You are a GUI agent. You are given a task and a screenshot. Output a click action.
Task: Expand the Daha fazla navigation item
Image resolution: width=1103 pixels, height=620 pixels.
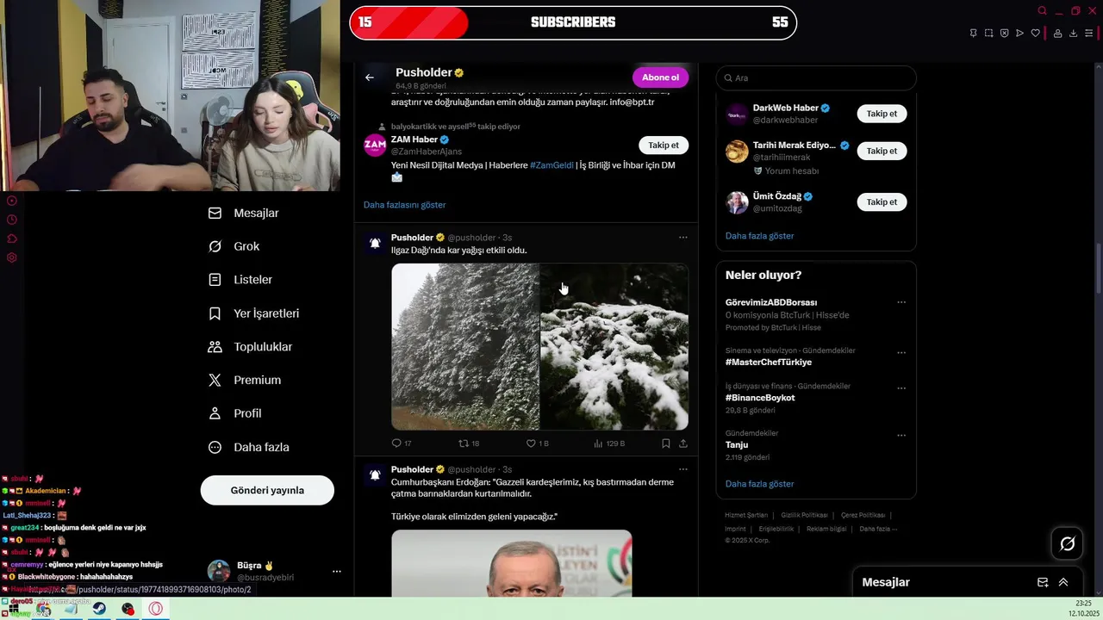[x=249, y=447]
